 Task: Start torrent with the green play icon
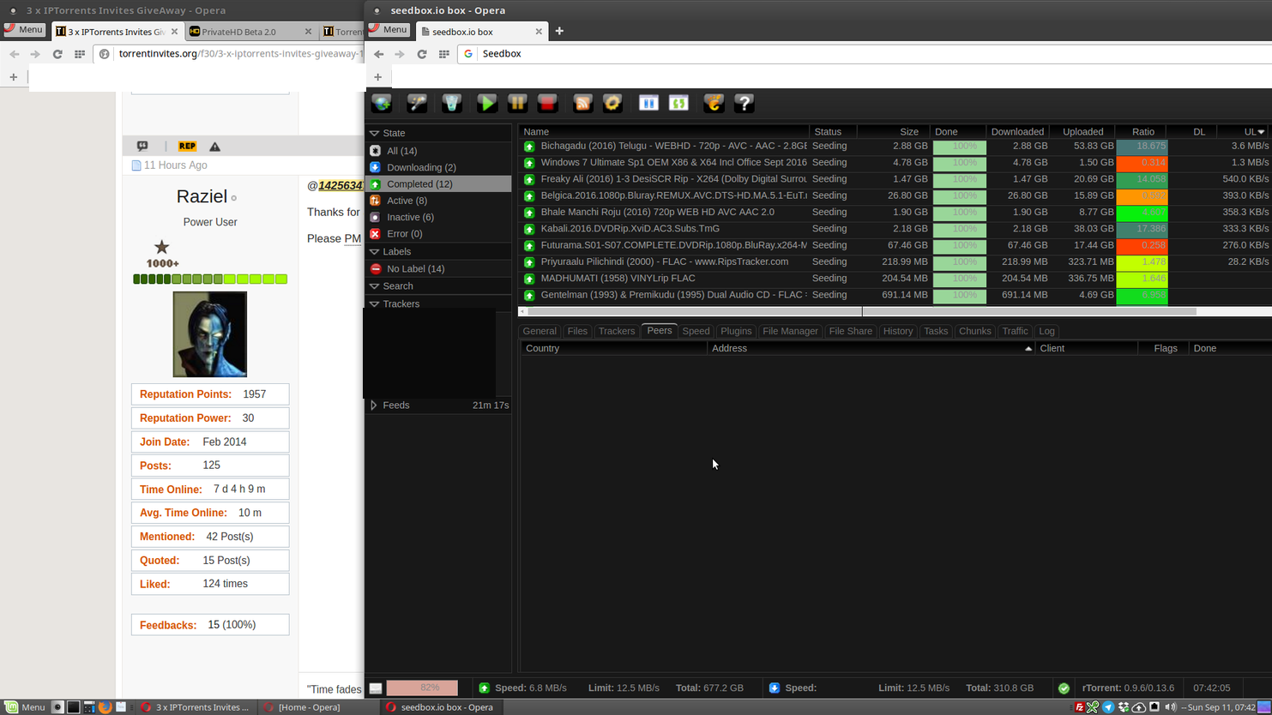(487, 103)
